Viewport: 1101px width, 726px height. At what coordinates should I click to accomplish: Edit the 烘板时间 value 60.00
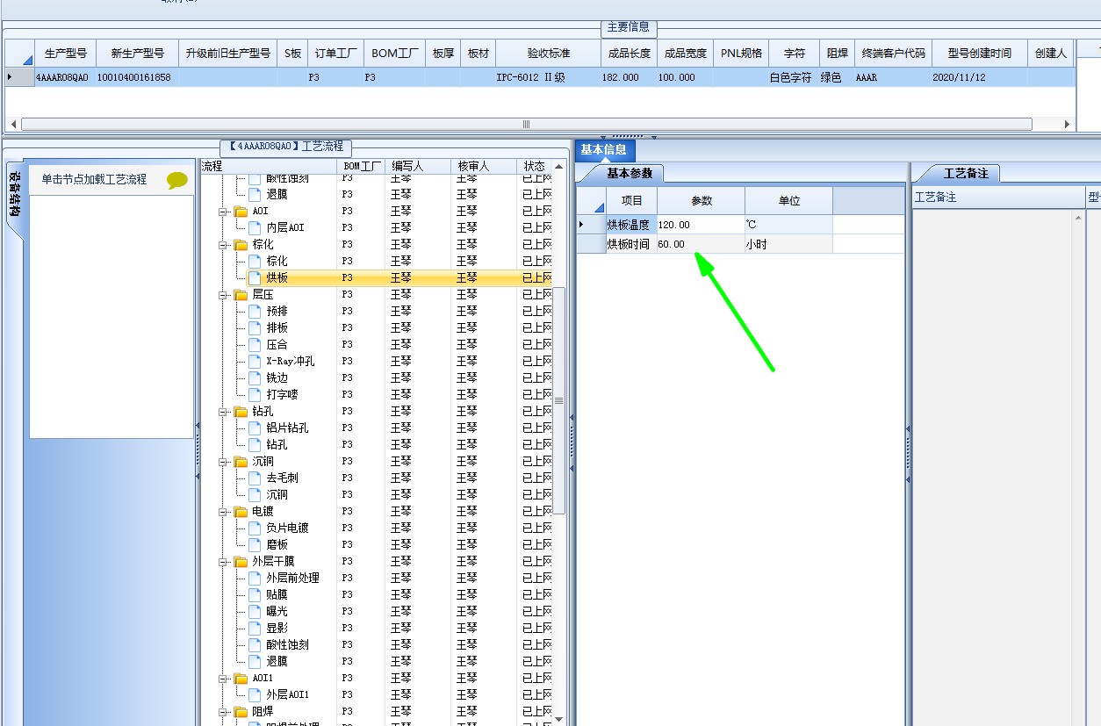pos(701,244)
